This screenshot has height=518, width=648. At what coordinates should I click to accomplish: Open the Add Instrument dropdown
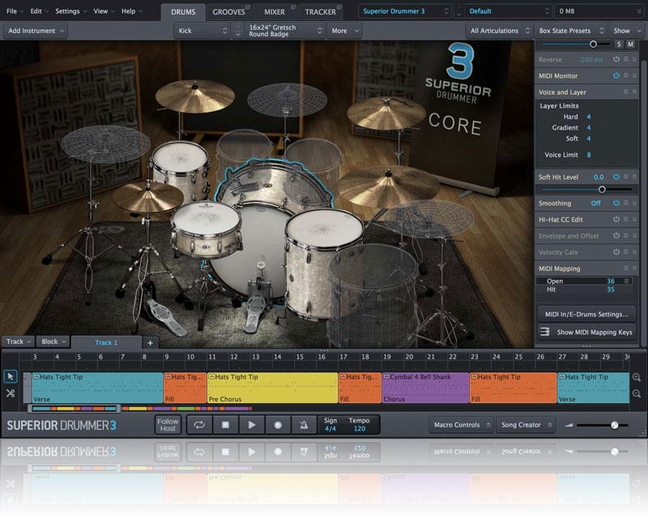click(x=35, y=31)
